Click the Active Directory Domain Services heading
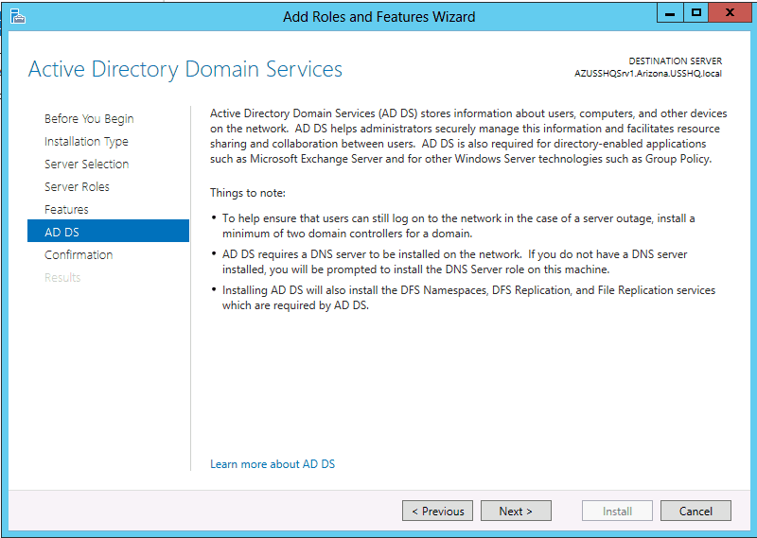The width and height of the screenshot is (757, 538). 185,69
